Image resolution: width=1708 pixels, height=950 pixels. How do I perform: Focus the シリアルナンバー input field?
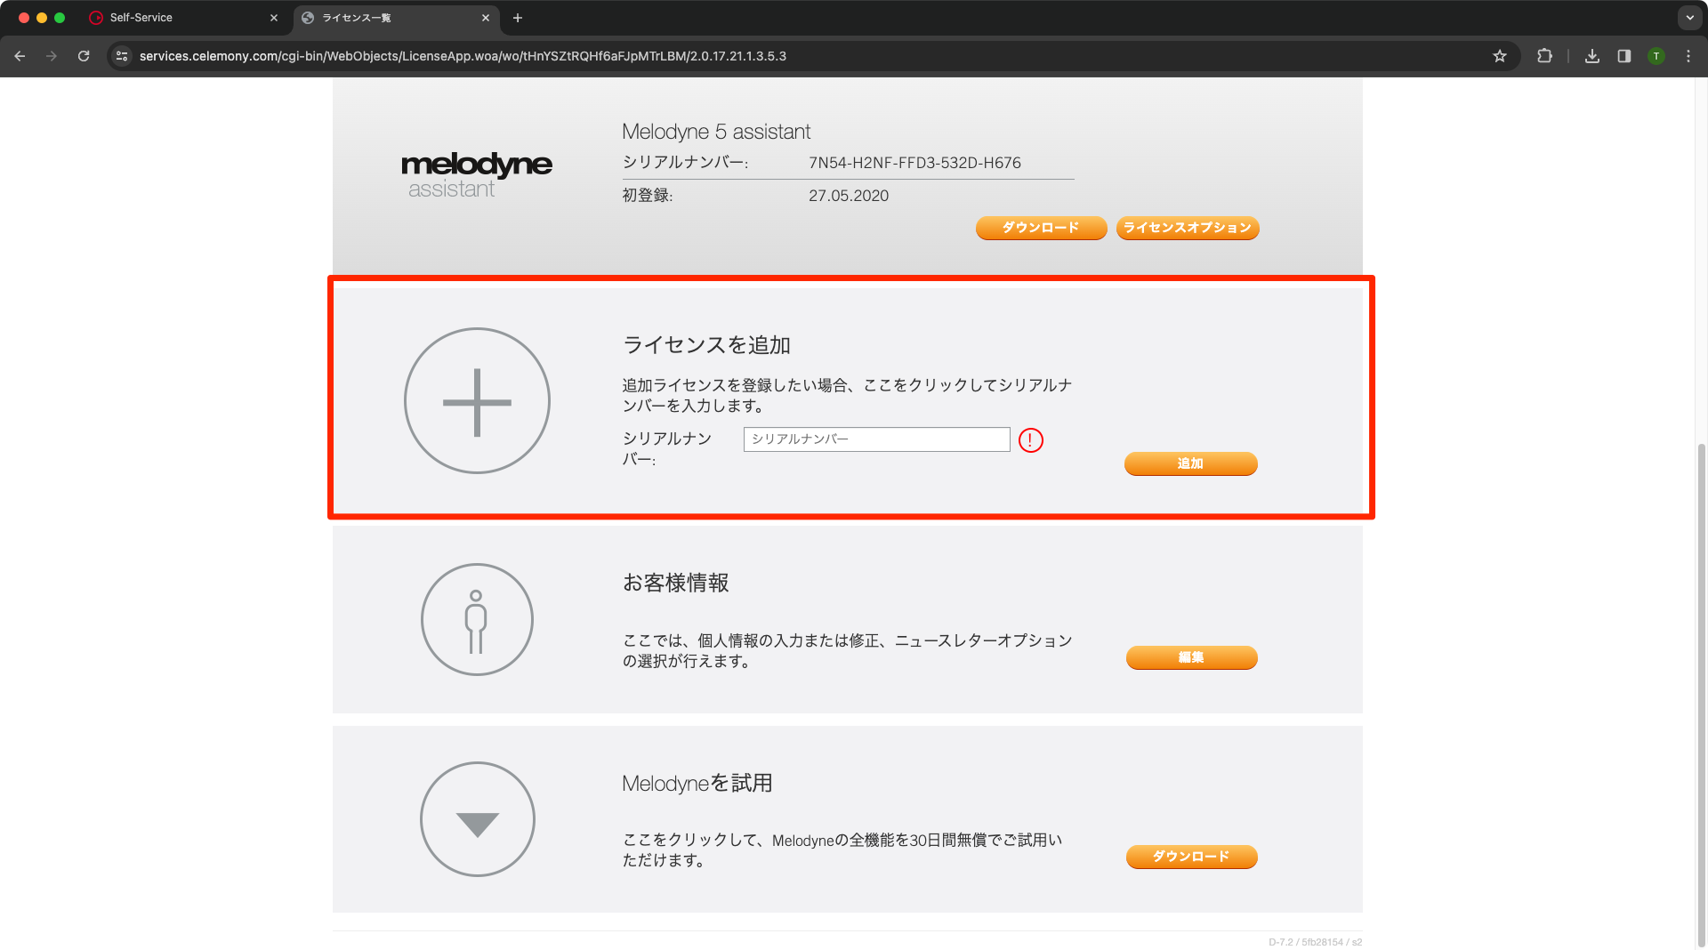tap(876, 439)
